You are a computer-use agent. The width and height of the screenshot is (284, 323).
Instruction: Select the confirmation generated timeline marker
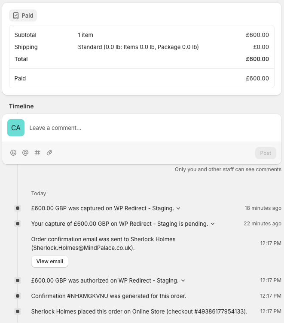coord(18,296)
